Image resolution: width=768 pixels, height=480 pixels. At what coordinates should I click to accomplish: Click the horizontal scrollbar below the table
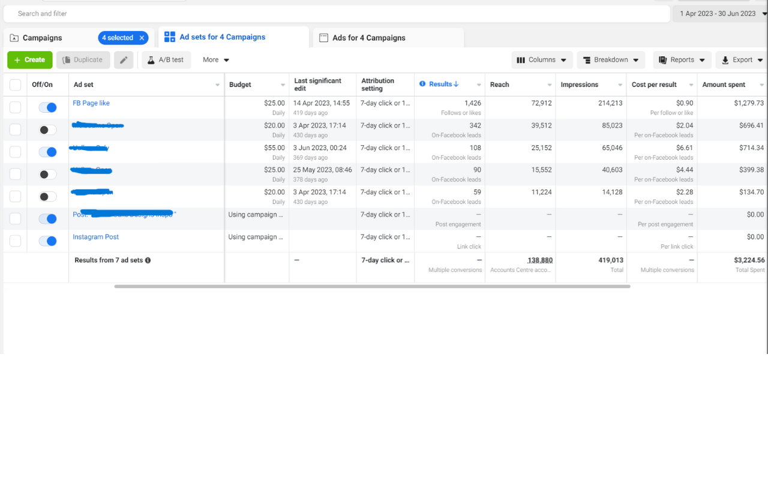372,287
